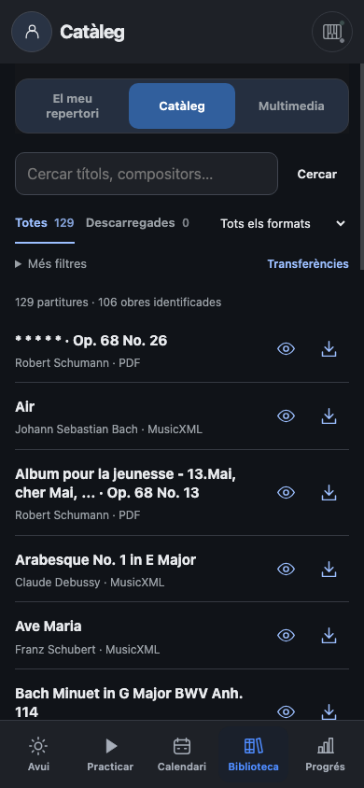Open the Transferències link

308,264
